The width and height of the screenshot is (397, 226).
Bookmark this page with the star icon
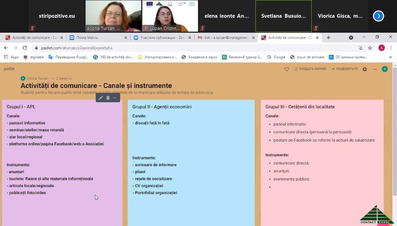pos(370,48)
